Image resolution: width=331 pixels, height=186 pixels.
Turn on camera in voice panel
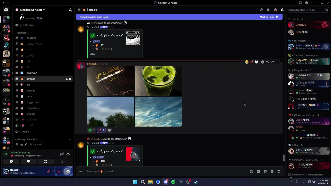pyautogui.click(x=11, y=161)
